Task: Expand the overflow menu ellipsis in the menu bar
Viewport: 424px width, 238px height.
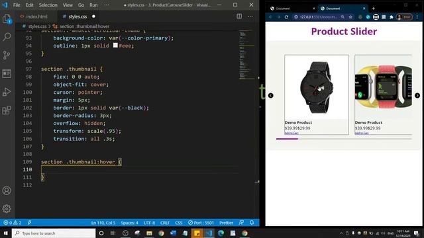Action: pyautogui.click(x=107, y=5)
